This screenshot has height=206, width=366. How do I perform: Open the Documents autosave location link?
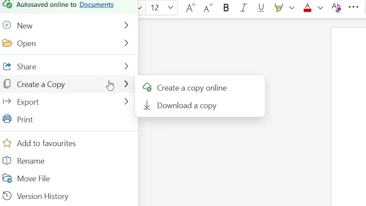(96, 4)
